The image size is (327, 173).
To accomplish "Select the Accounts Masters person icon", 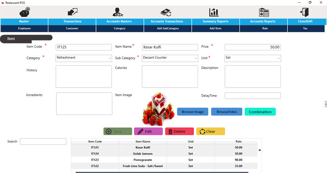I will click(x=120, y=12).
